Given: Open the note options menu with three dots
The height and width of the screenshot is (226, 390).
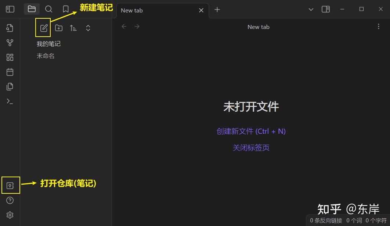Looking at the screenshot, I should coord(379,26).
